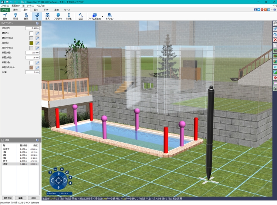The width and height of the screenshot is (277, 205).
Task: Open the アクセサリ accessories tool
Action: click(58, 16)
